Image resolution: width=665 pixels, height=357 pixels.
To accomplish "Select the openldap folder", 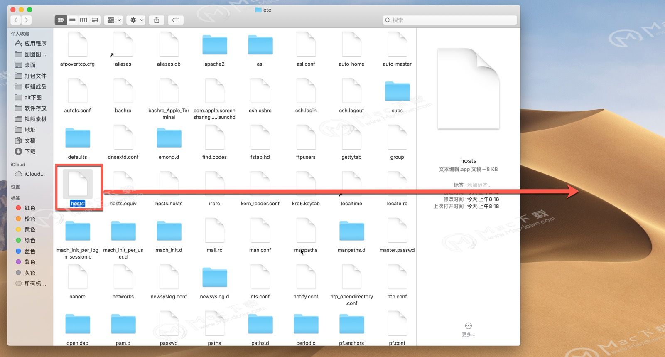I will (78, 324).
